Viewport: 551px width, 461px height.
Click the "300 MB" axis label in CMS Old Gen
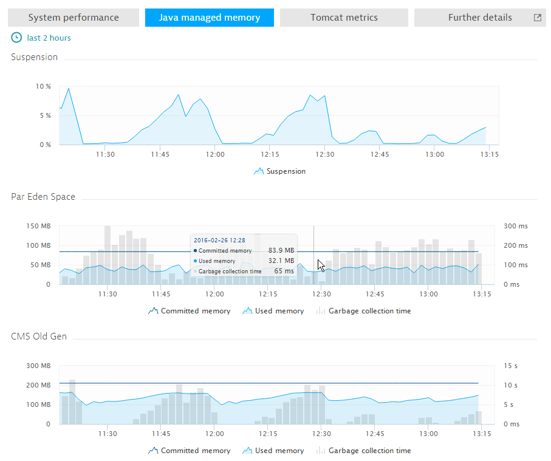click(x=38, y=366)
